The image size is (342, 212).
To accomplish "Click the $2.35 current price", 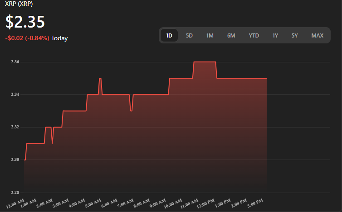I will [x=25, y=22].
